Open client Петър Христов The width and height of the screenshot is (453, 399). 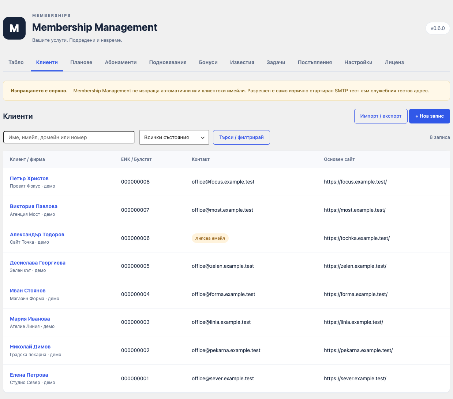(x=29, y=178)
